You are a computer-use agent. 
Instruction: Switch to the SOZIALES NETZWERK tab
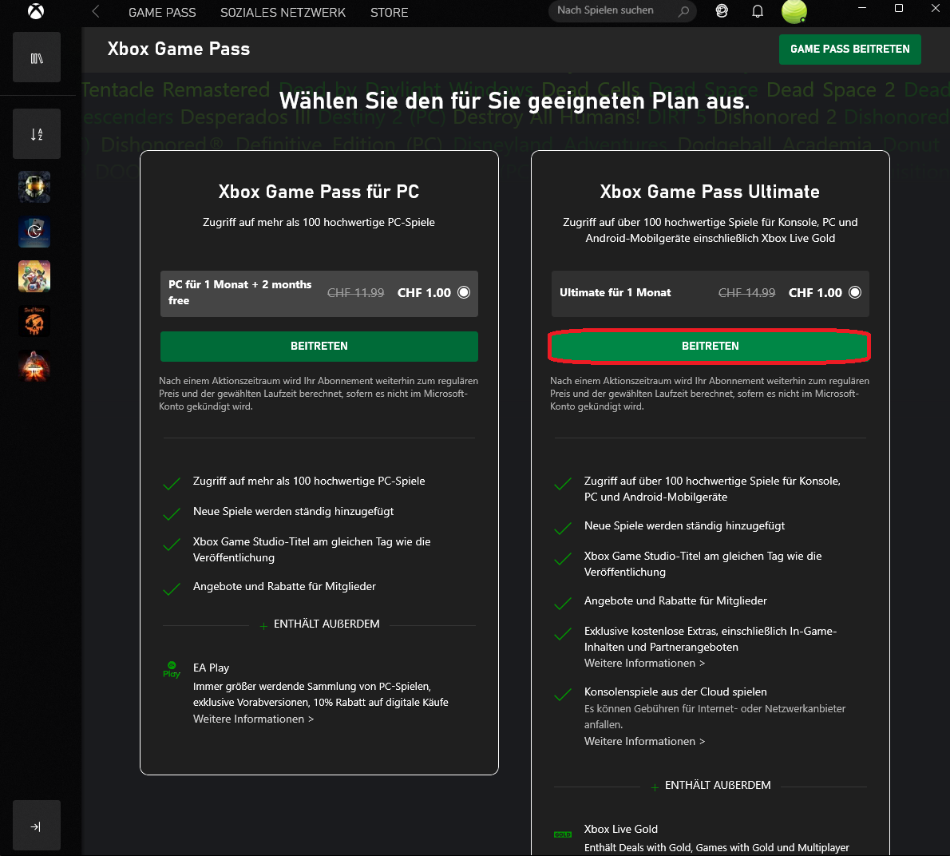click(x=283, y=13)
